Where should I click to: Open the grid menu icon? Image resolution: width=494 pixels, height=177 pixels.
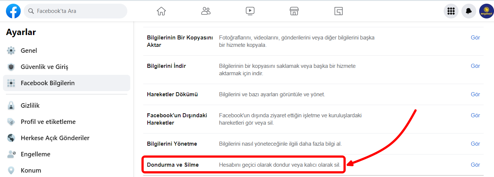(451, 11)
